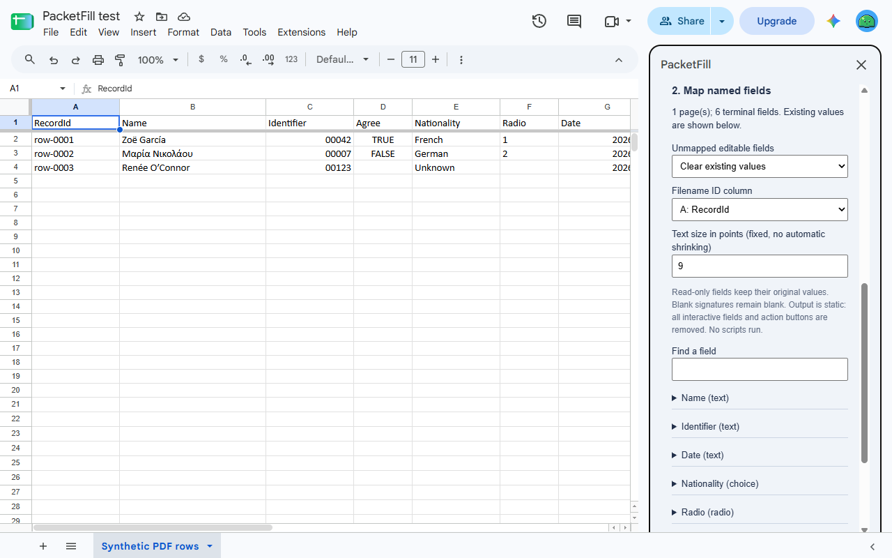Click the PacketFill sidebar vertical scrollbar
Image resolution: width=892 pixels, height=558 pixels.
[864, 373]
